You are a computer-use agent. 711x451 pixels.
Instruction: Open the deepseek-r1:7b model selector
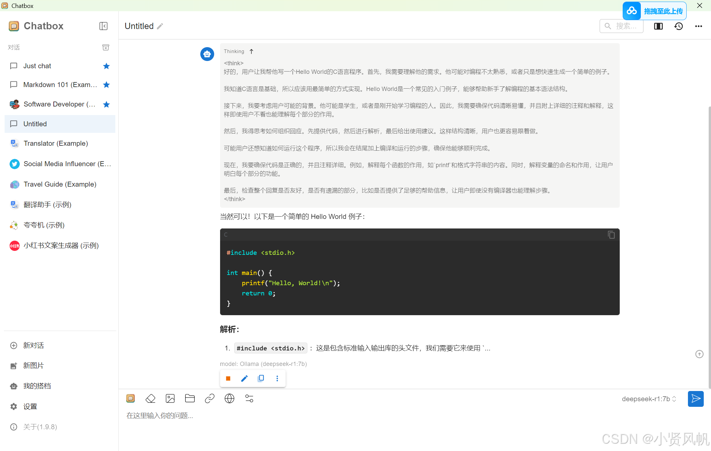[x=649, y=399]
